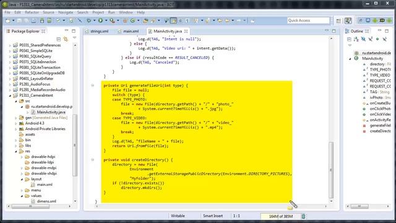Click the New file toolbar icon

click(8, 21)
